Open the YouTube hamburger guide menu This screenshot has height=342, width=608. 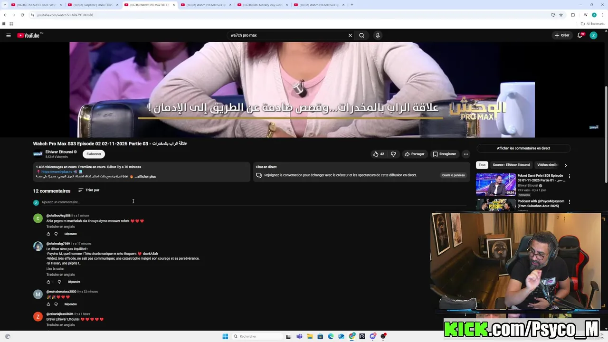pos(8,35)
